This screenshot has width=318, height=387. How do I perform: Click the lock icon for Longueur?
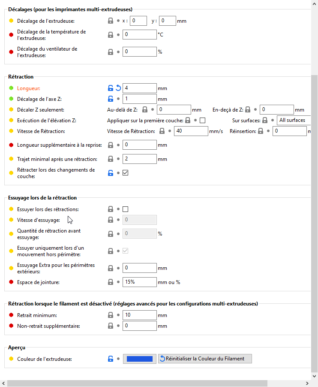coord(111,88)
